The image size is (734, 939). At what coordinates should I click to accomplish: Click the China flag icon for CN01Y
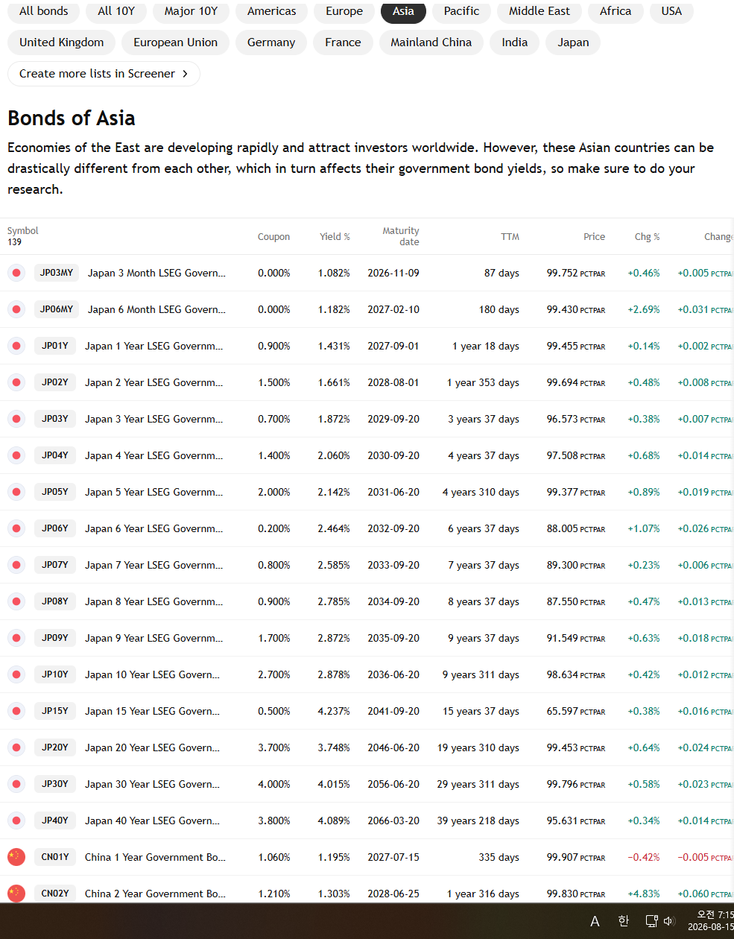[16, 857]
